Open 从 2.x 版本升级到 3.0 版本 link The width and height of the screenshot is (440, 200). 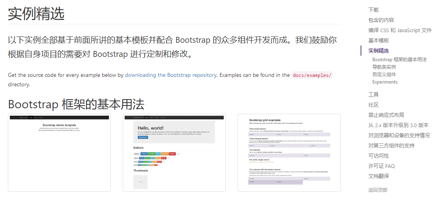click(x=398, y=125)
